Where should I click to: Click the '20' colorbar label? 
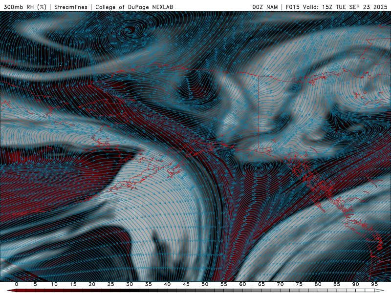92,284
